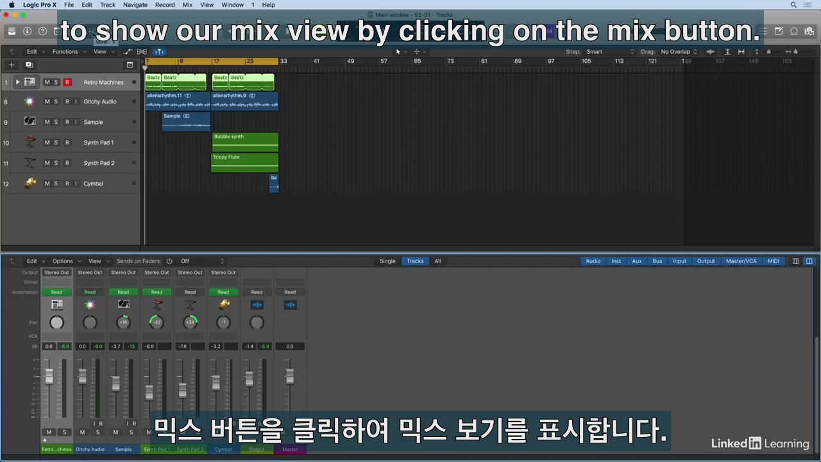This screenshot has height=462, width=821.
Task: Select the Tracks mixer view tab
Action: [415, 261]
